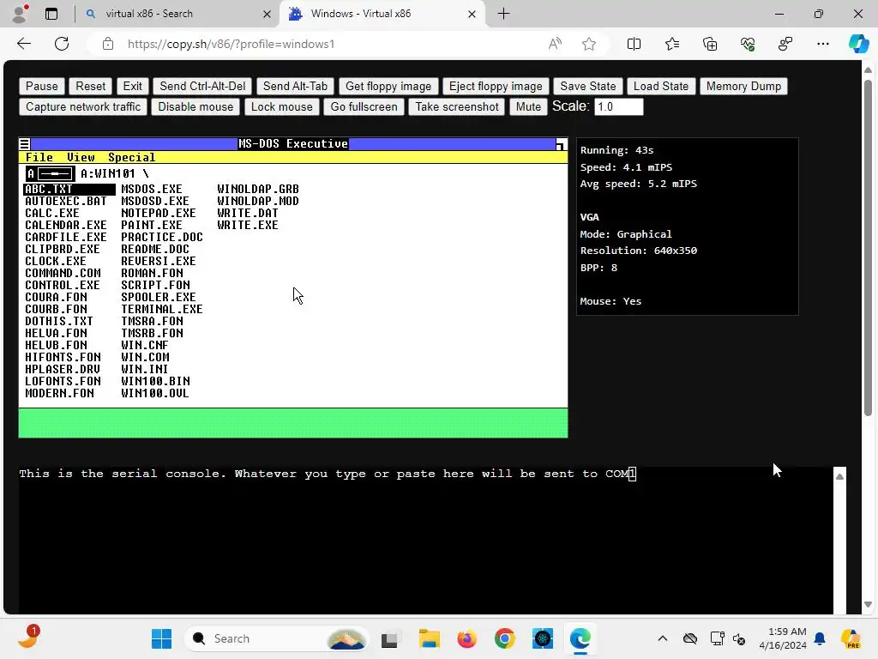Open the Copilot sidebar icon
Image resolution: width=878 pixels, height=659 pixels.
[858, 44]
